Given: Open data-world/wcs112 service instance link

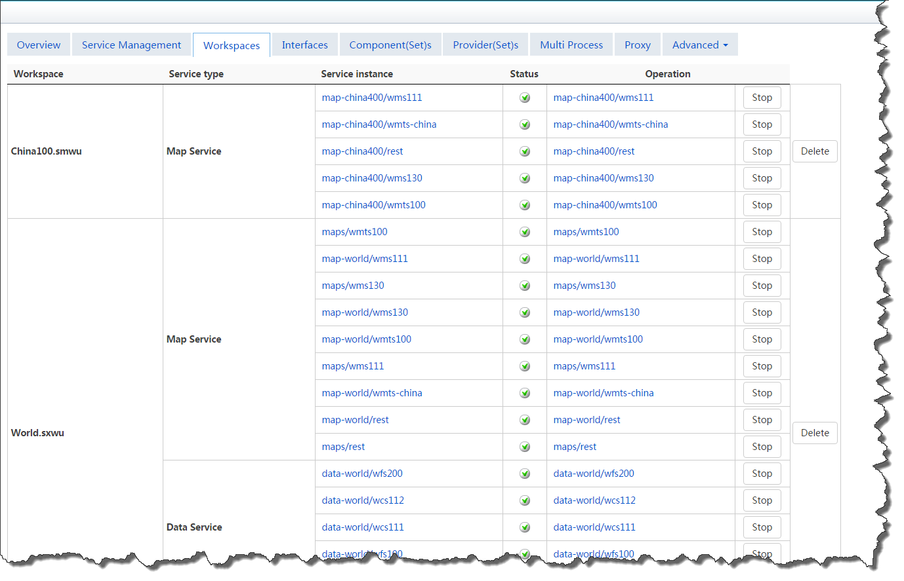Looking at the screenshot, I should [363, 500].
